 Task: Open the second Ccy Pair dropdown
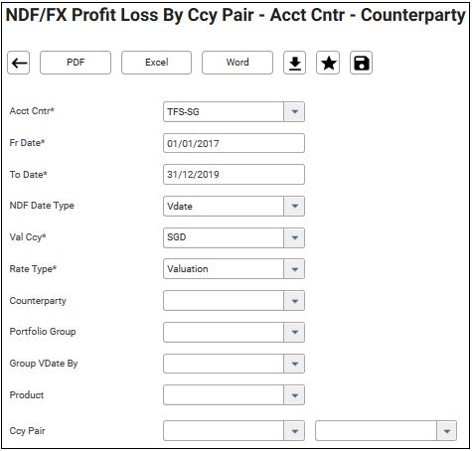coord(446,431)
